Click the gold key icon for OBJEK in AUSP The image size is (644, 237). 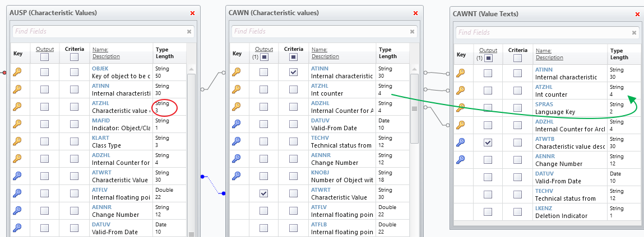(x=17, y=72)
